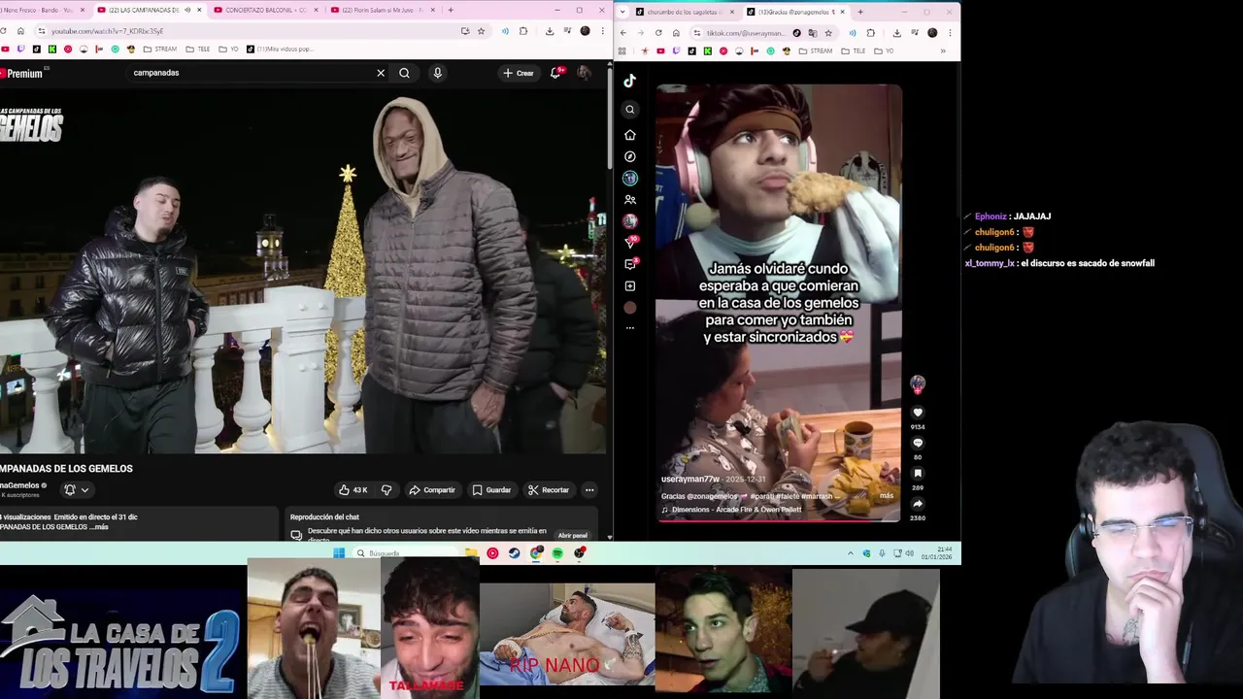Click the TikTok logo
The height and width of the screenshot is (699, 1243).
click(x=630, y=82)
